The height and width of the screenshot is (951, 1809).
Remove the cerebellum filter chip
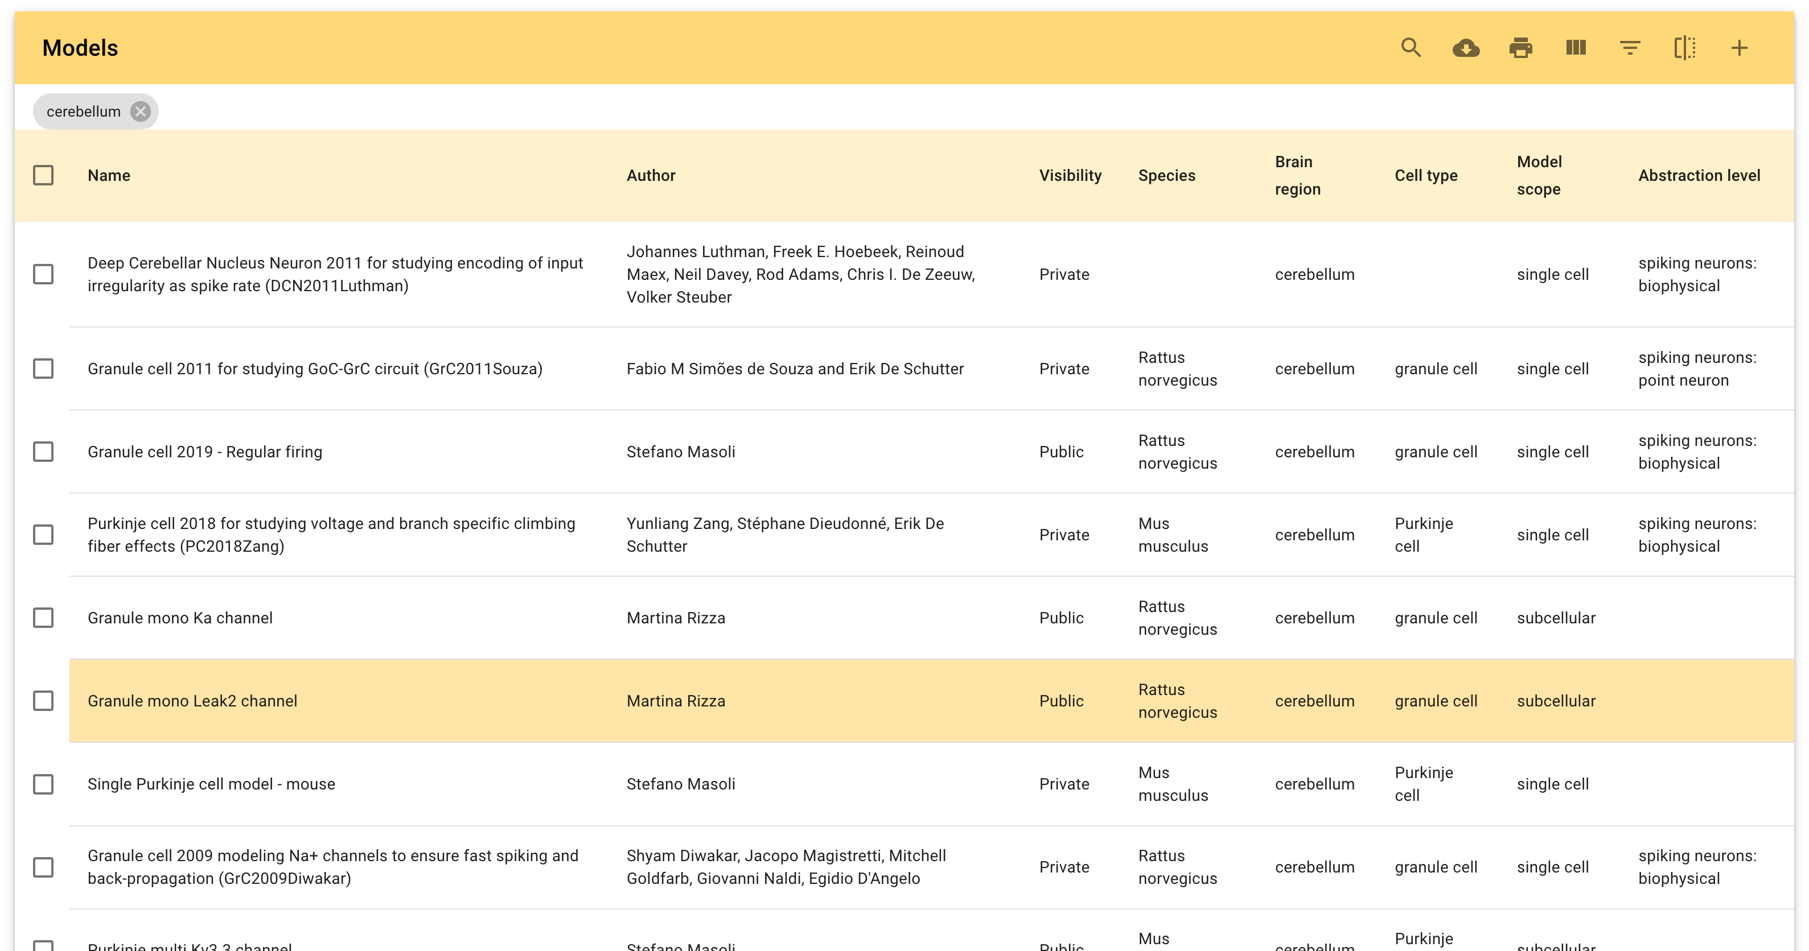click(141, 111)
